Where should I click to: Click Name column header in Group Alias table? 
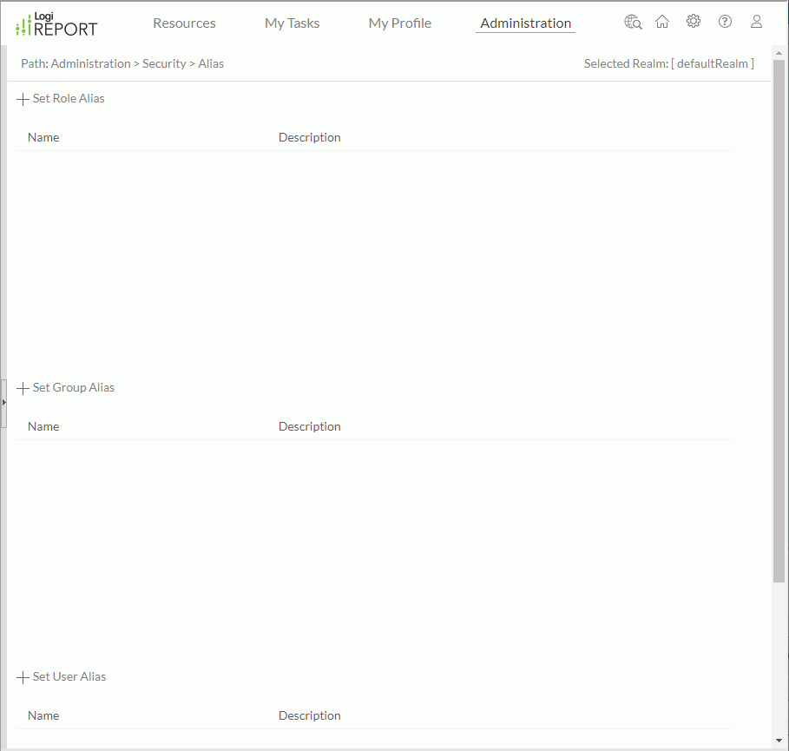point(43,426)
